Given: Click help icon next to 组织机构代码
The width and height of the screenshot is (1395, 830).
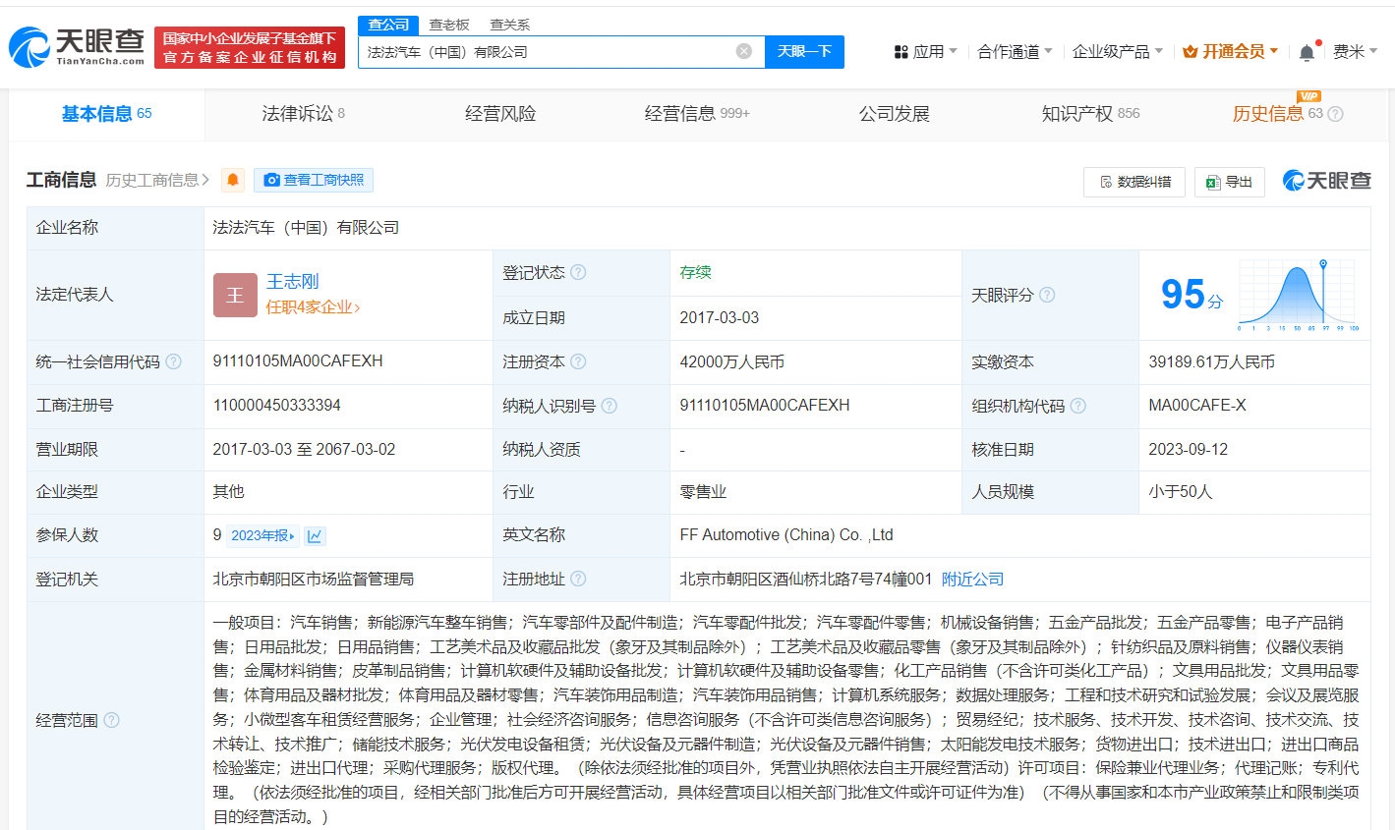Looking at the screenshot, I should [x=1077, y=406].
